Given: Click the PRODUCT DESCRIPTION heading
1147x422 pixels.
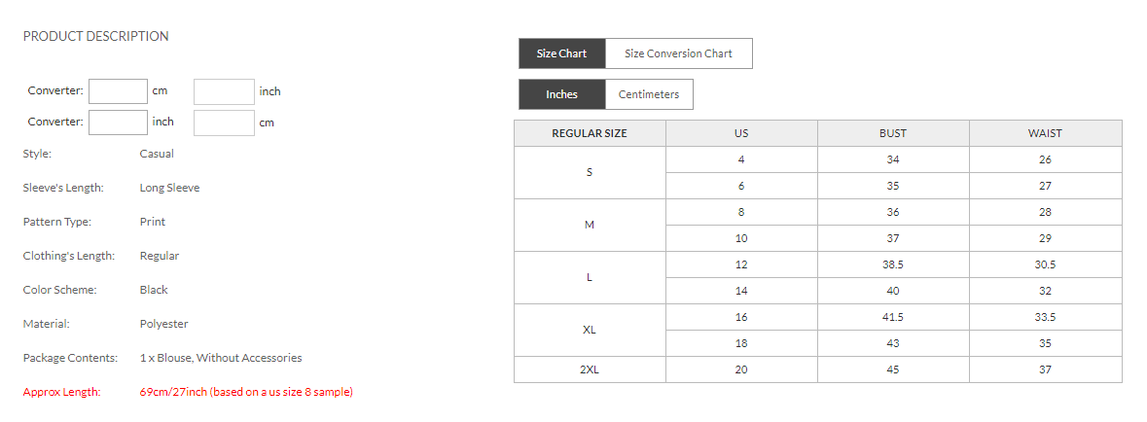Looking at the screenshot, I should (95, 36).
